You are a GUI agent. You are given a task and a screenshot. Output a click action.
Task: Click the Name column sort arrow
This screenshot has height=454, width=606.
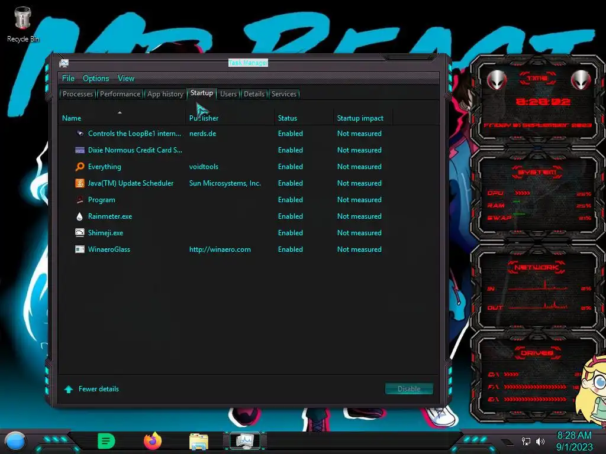click(x=120, y=112)
